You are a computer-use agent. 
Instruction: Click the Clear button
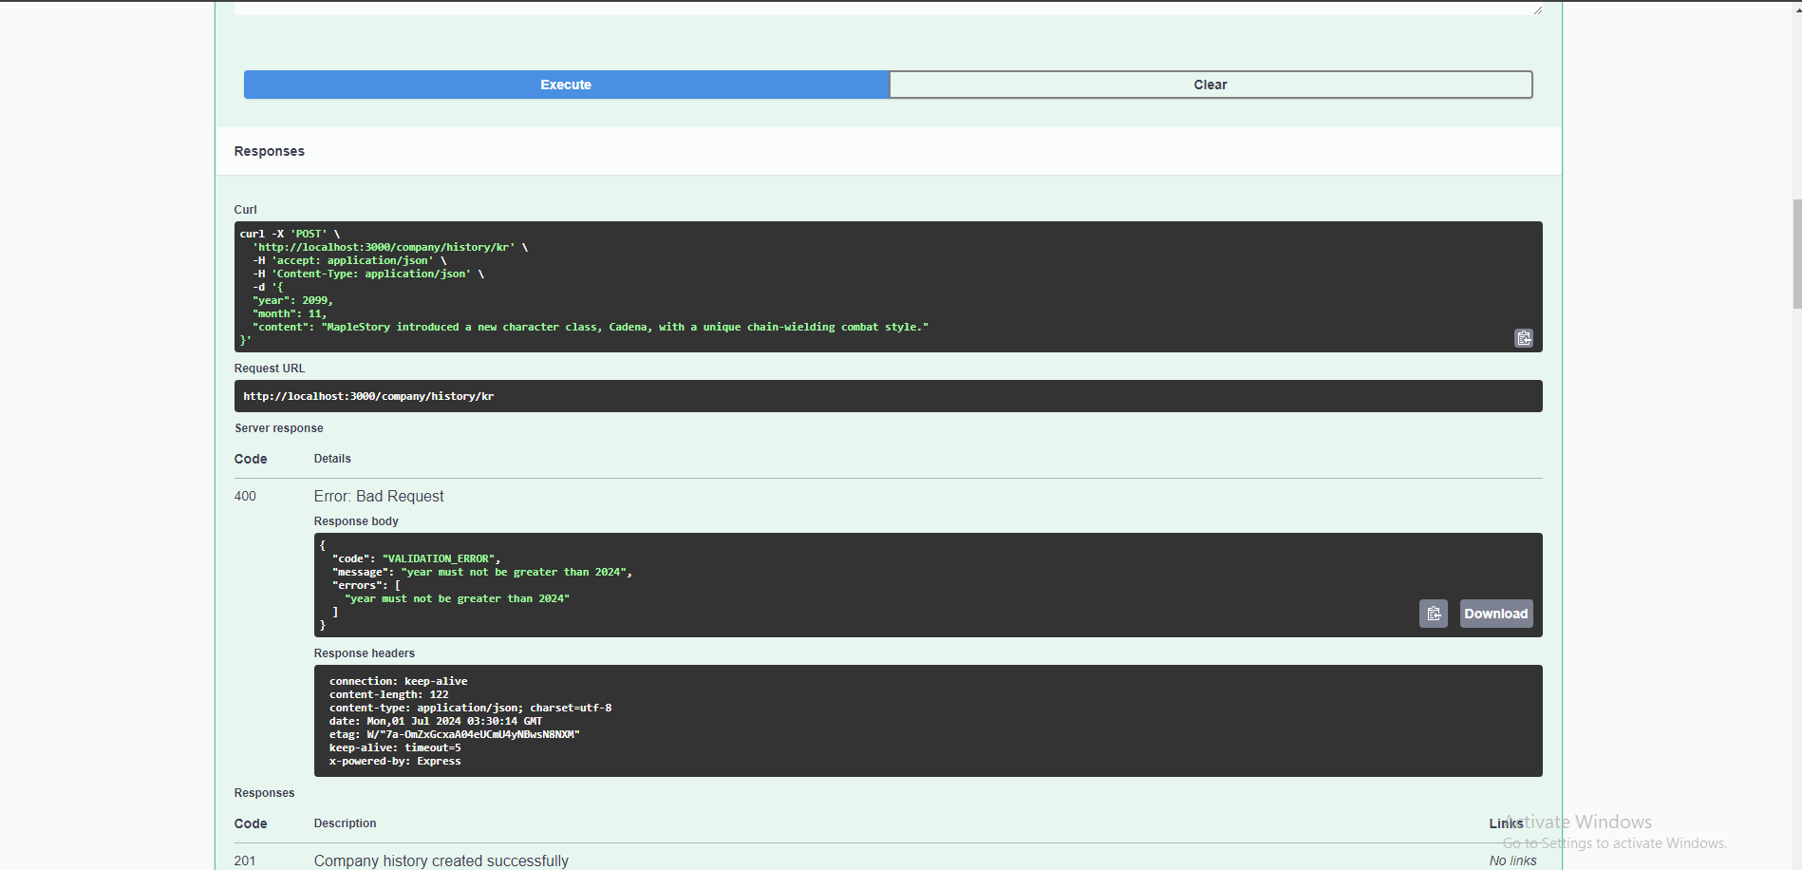point(1211,85)
